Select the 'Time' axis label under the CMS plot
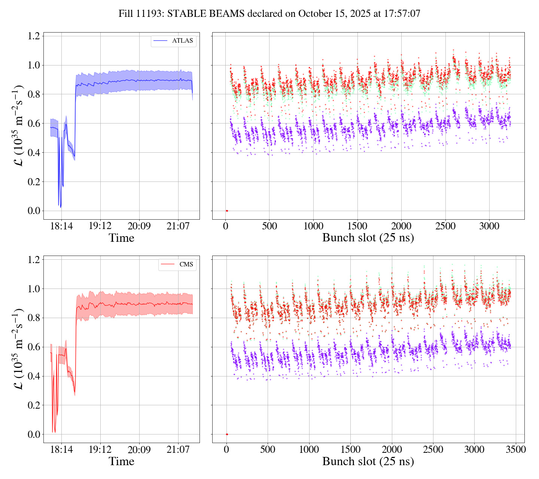 click(121, 461)
